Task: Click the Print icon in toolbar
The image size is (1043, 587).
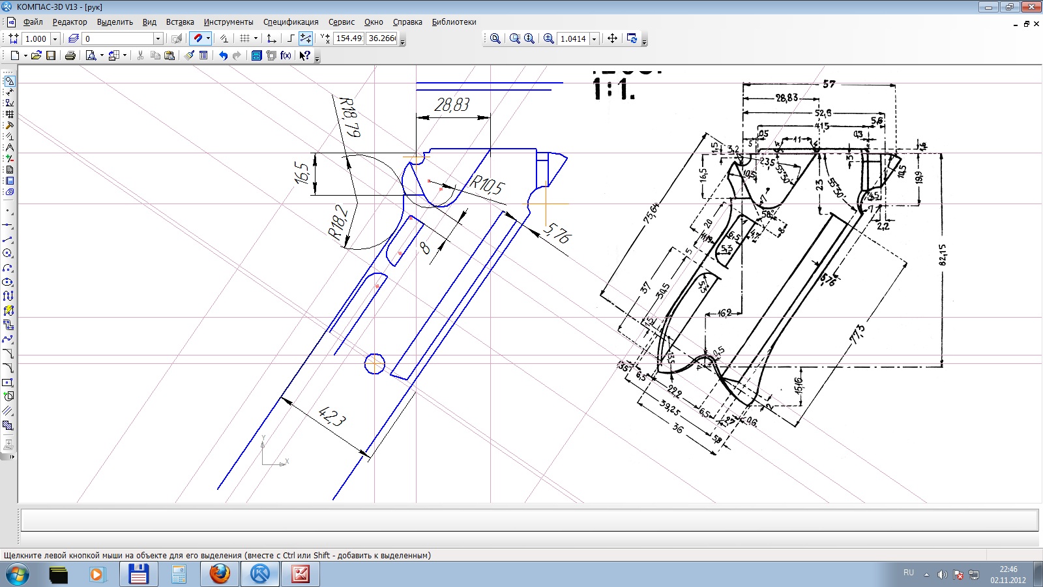Action: [70, 55]
